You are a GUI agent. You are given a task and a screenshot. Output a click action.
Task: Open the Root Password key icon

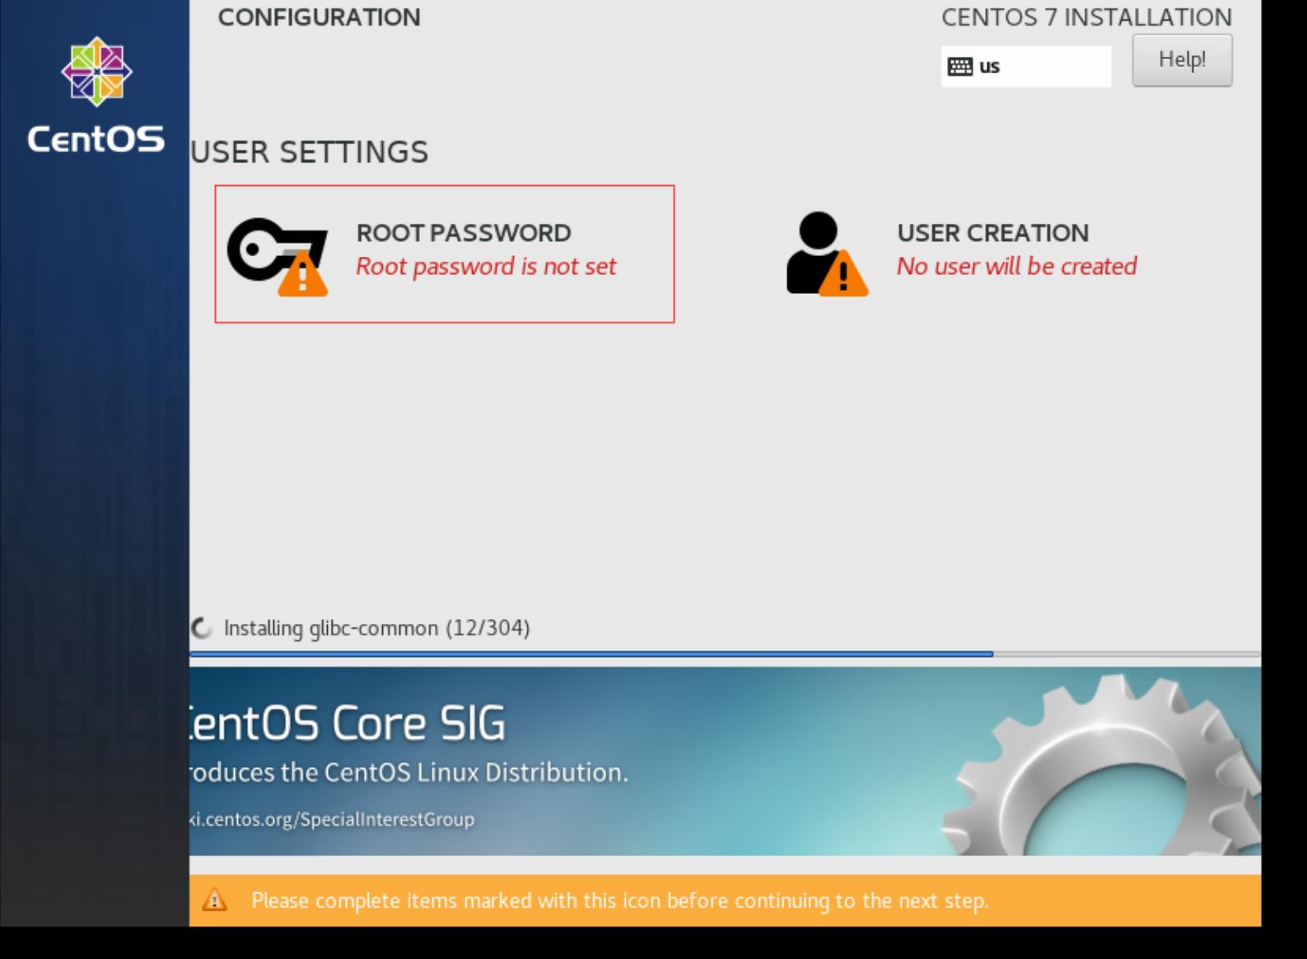click(278, 257)
